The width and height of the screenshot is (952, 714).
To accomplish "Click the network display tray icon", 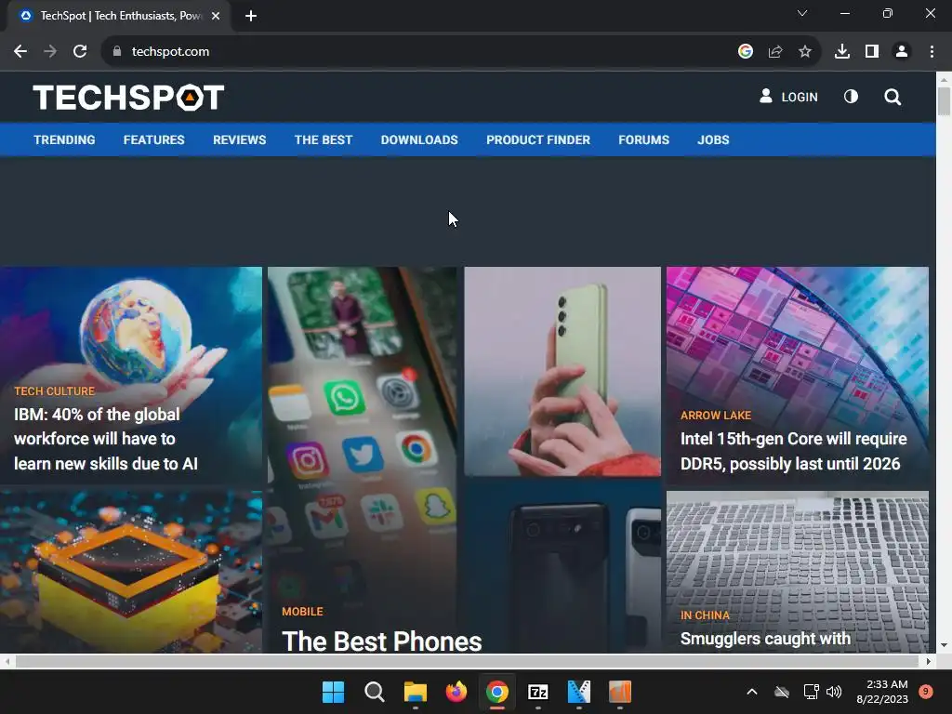I will (x=811, y=692).
